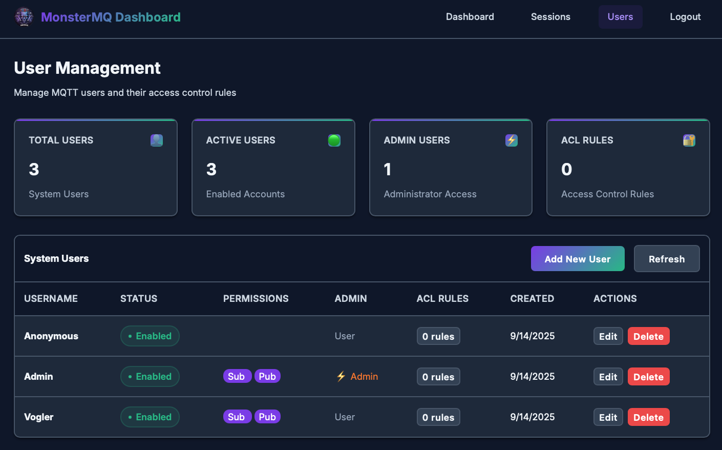Click the 9/14/2025 date in Anonymous row
The image size is (722, 450).
point(533,336)
